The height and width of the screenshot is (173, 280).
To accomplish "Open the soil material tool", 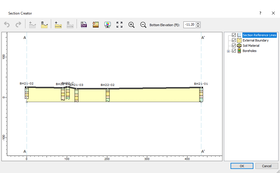I will click(95, 24).
